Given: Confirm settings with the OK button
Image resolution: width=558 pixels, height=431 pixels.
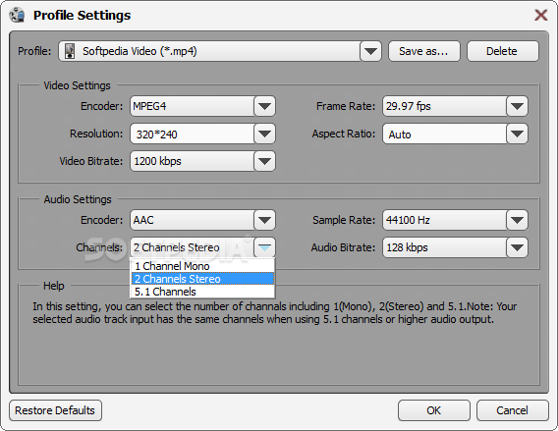Looking at the screenshot, I should pyautogui.click(x=434, y=410).
